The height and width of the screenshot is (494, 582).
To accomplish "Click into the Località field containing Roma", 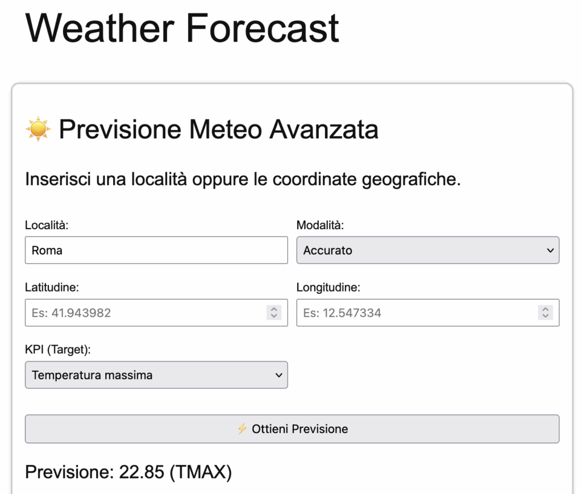I will [156, 250].
